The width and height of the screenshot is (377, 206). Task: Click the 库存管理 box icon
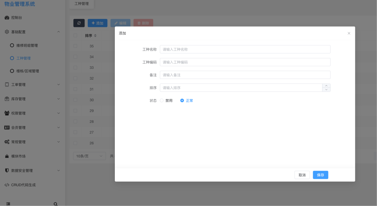(x=7, y=99)
